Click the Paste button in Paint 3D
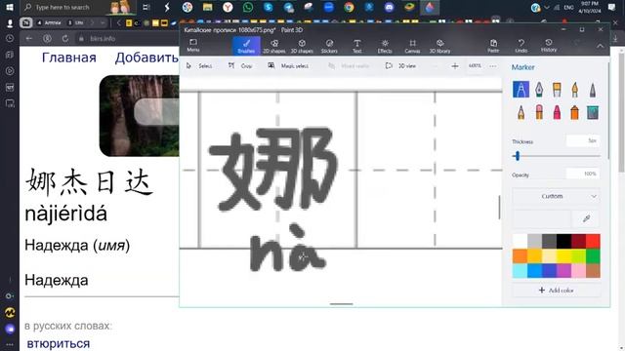 [x=493, y=46]
